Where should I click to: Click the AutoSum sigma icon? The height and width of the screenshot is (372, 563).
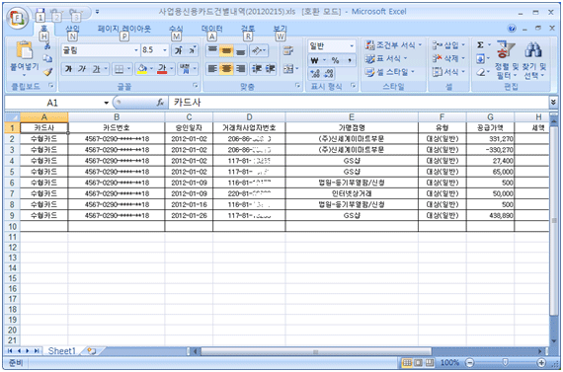pyautogui.click(x=480, y=45)
